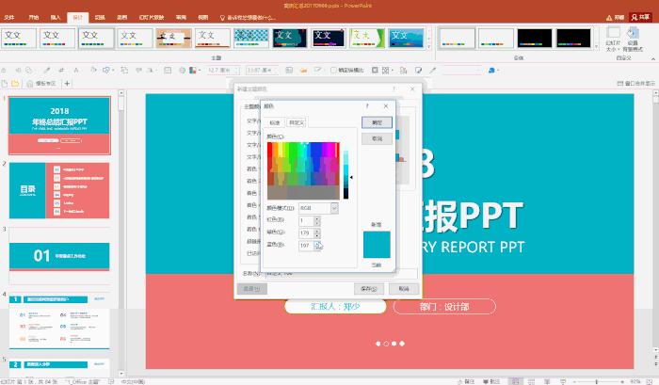Open the 插入 ribbon tab
Screen dimensions: 659x385
click(x=56, y=17)
